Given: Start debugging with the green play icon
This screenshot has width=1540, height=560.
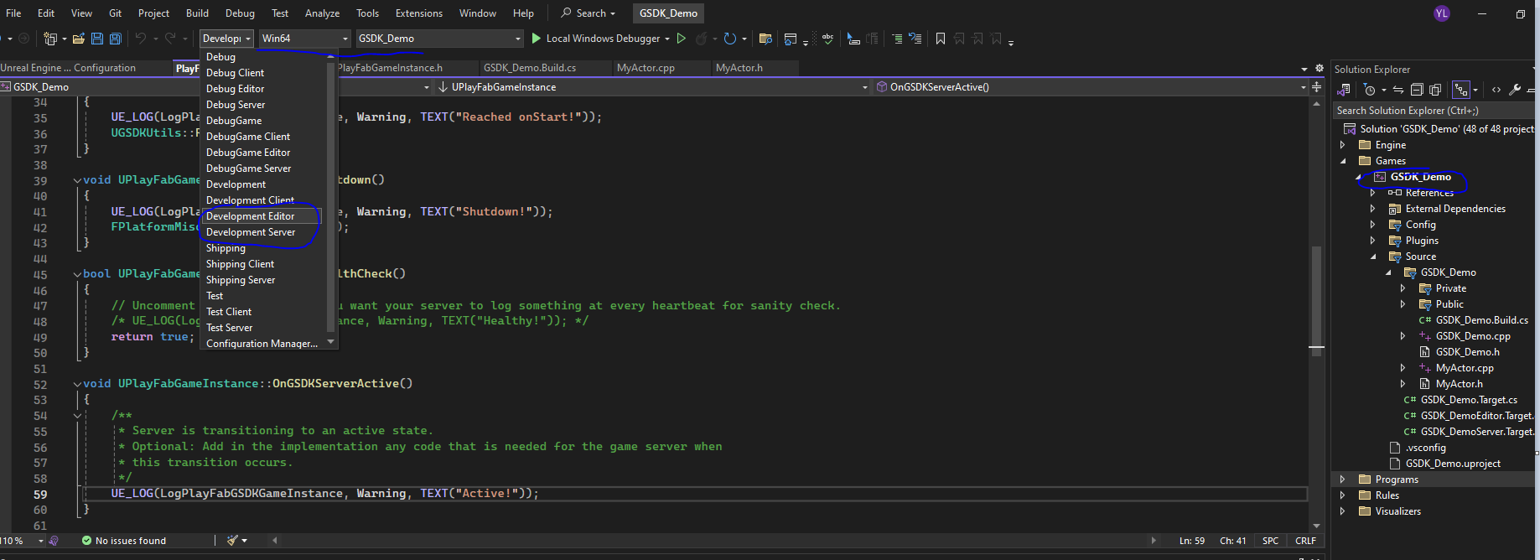Looking at the screenshot, I should coord(537,39).
